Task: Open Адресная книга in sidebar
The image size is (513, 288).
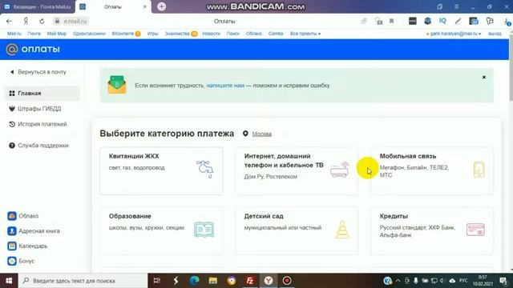Action: pyautogui.click(x=34, y=231)
